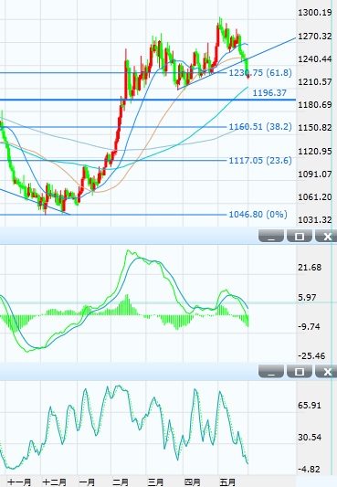Click the 十一月 date axis label
The image size is (337, 487).
click(x=19, y=482)
